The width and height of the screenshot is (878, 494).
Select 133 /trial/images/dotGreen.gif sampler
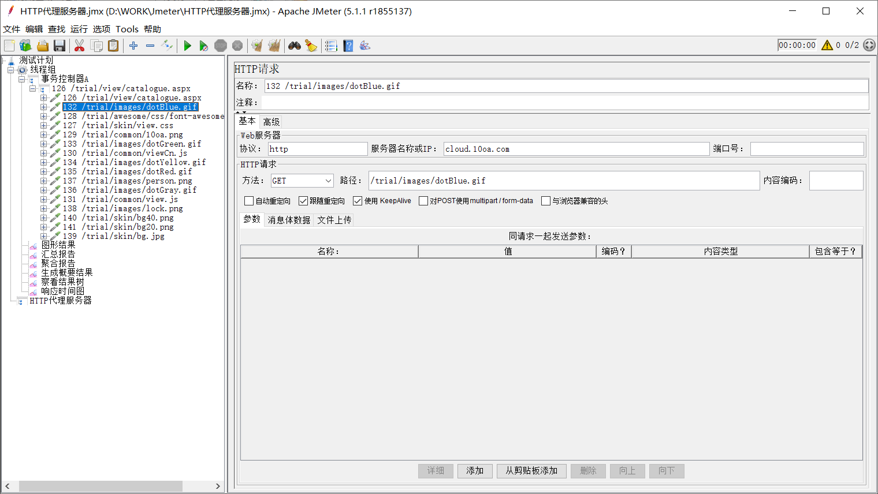coord(132,144)
